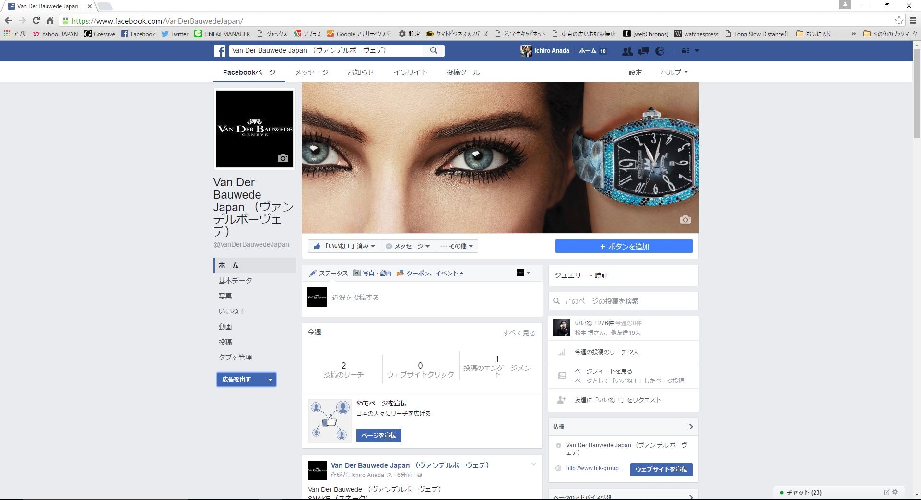This screenshot has width=921, height=500.
Task: Click the ページを宣伝 button
Action: click(x=378, y=435)
